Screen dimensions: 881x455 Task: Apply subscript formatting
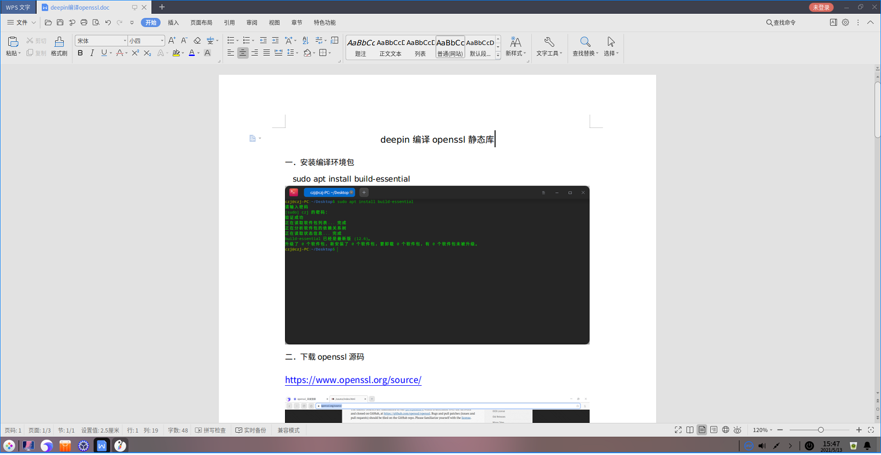pos(147,53)
